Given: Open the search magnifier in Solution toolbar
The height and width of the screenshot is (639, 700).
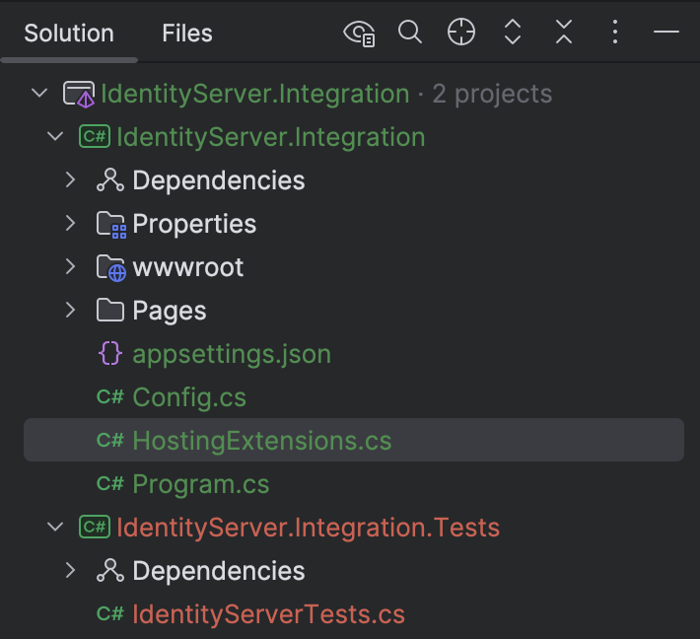Looking at the screenshot, I should tap(410, 33).
